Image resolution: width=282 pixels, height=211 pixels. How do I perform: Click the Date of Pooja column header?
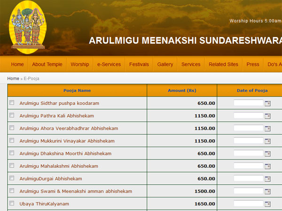click(252, 90)
